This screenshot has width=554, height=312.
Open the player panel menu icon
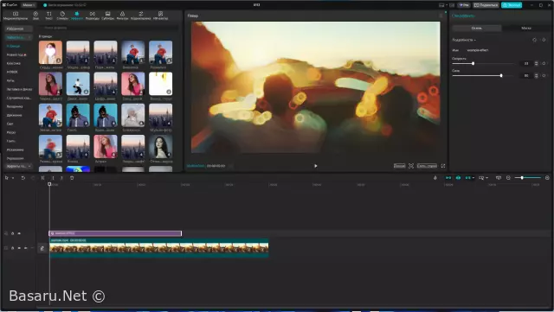[x=441, y=16]
